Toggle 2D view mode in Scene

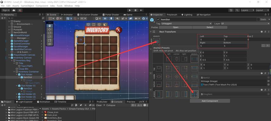tap(105, 18)
